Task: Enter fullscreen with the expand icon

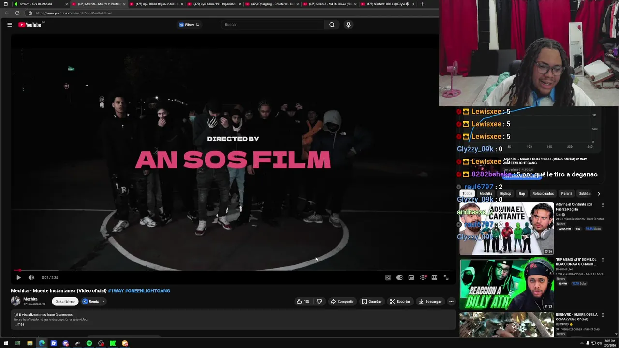Action: coord(446,278)
